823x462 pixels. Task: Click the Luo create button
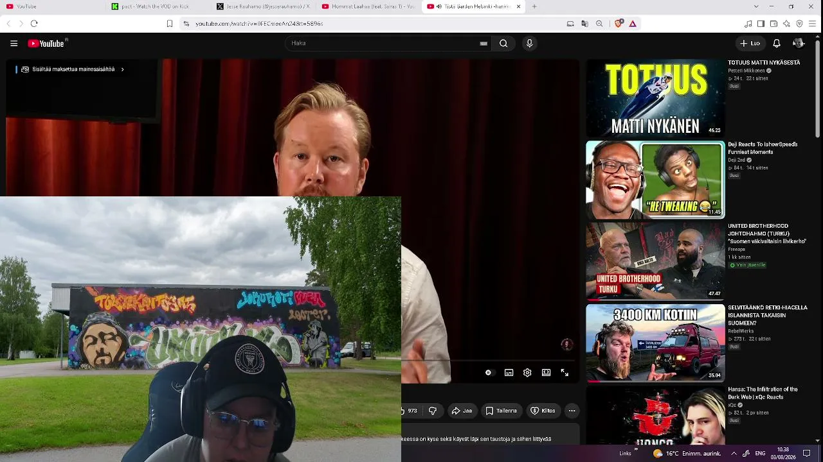[x=750, y=44]
